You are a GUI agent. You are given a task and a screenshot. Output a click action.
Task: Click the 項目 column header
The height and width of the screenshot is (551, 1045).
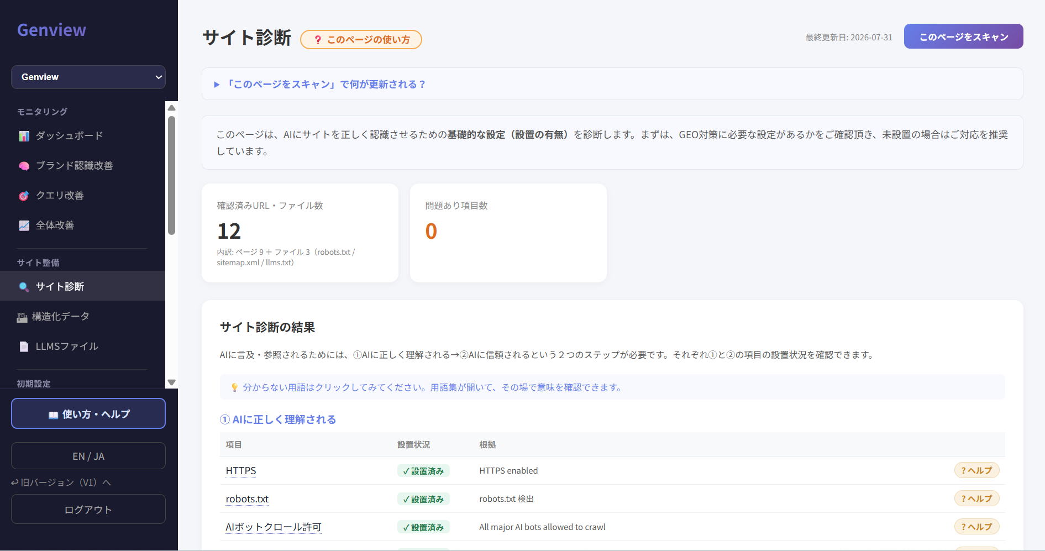234,444
